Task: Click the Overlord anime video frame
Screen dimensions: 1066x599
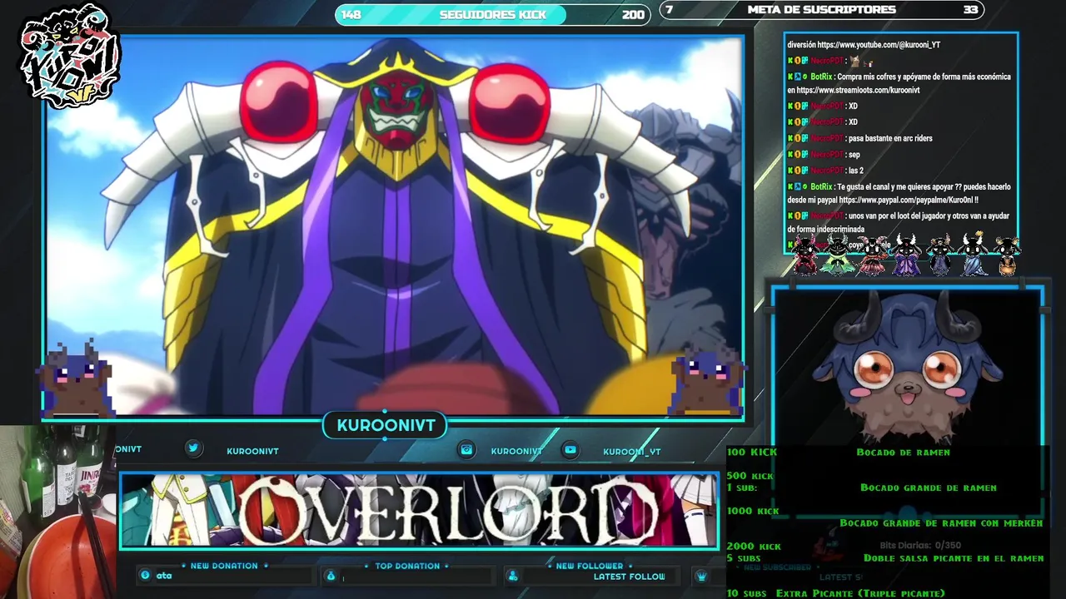Action: point(393,225)
